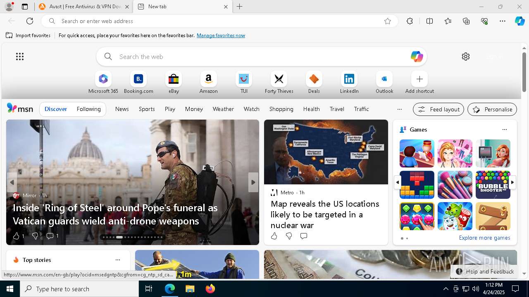Expand more MSN navigation categories
The image size is (529, 297).
click(399, 109)
